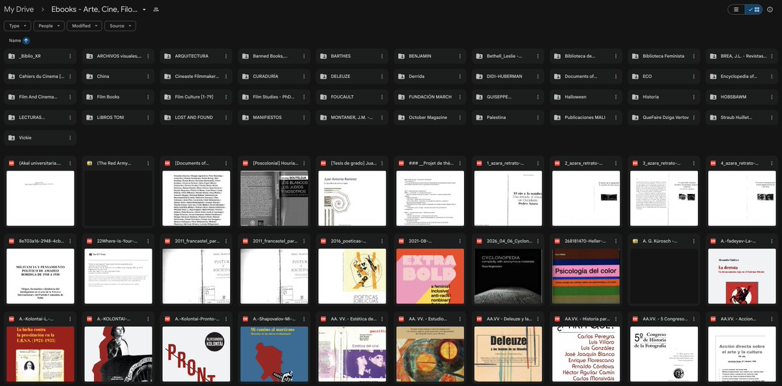Open the Extra Bold book cover thumbnail
This screenshot has width=782, height=386.
[430, 276]
